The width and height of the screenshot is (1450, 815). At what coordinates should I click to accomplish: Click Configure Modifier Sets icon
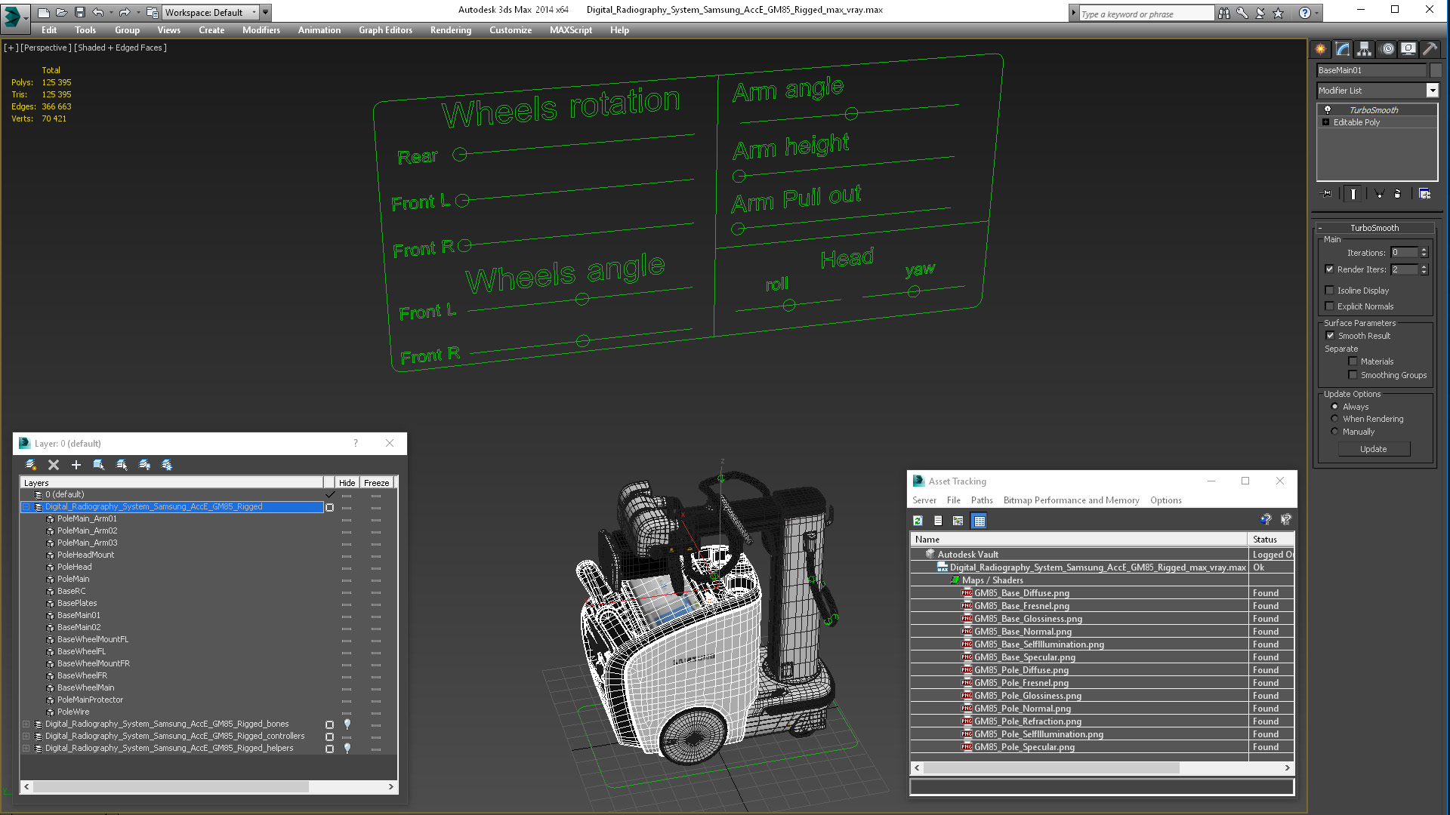(x=1425, y=194)
